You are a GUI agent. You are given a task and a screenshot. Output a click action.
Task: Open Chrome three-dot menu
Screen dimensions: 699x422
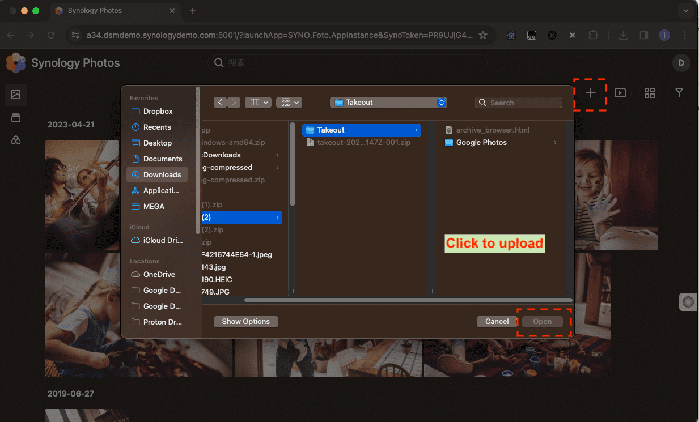pos(685,35)
